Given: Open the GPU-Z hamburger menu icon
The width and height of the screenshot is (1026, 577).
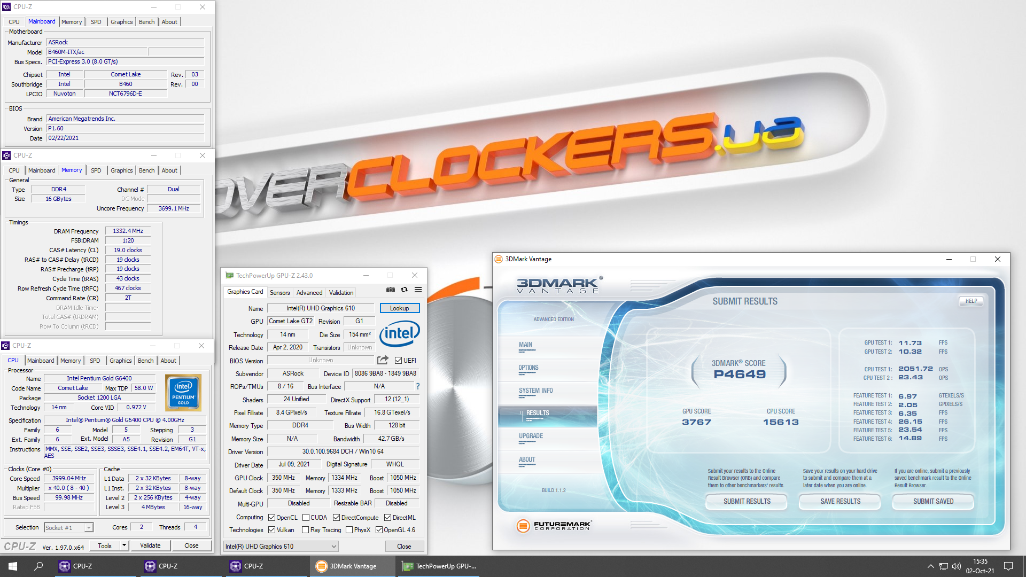Looking at the screenshot, I should click(x=418, y=290).
